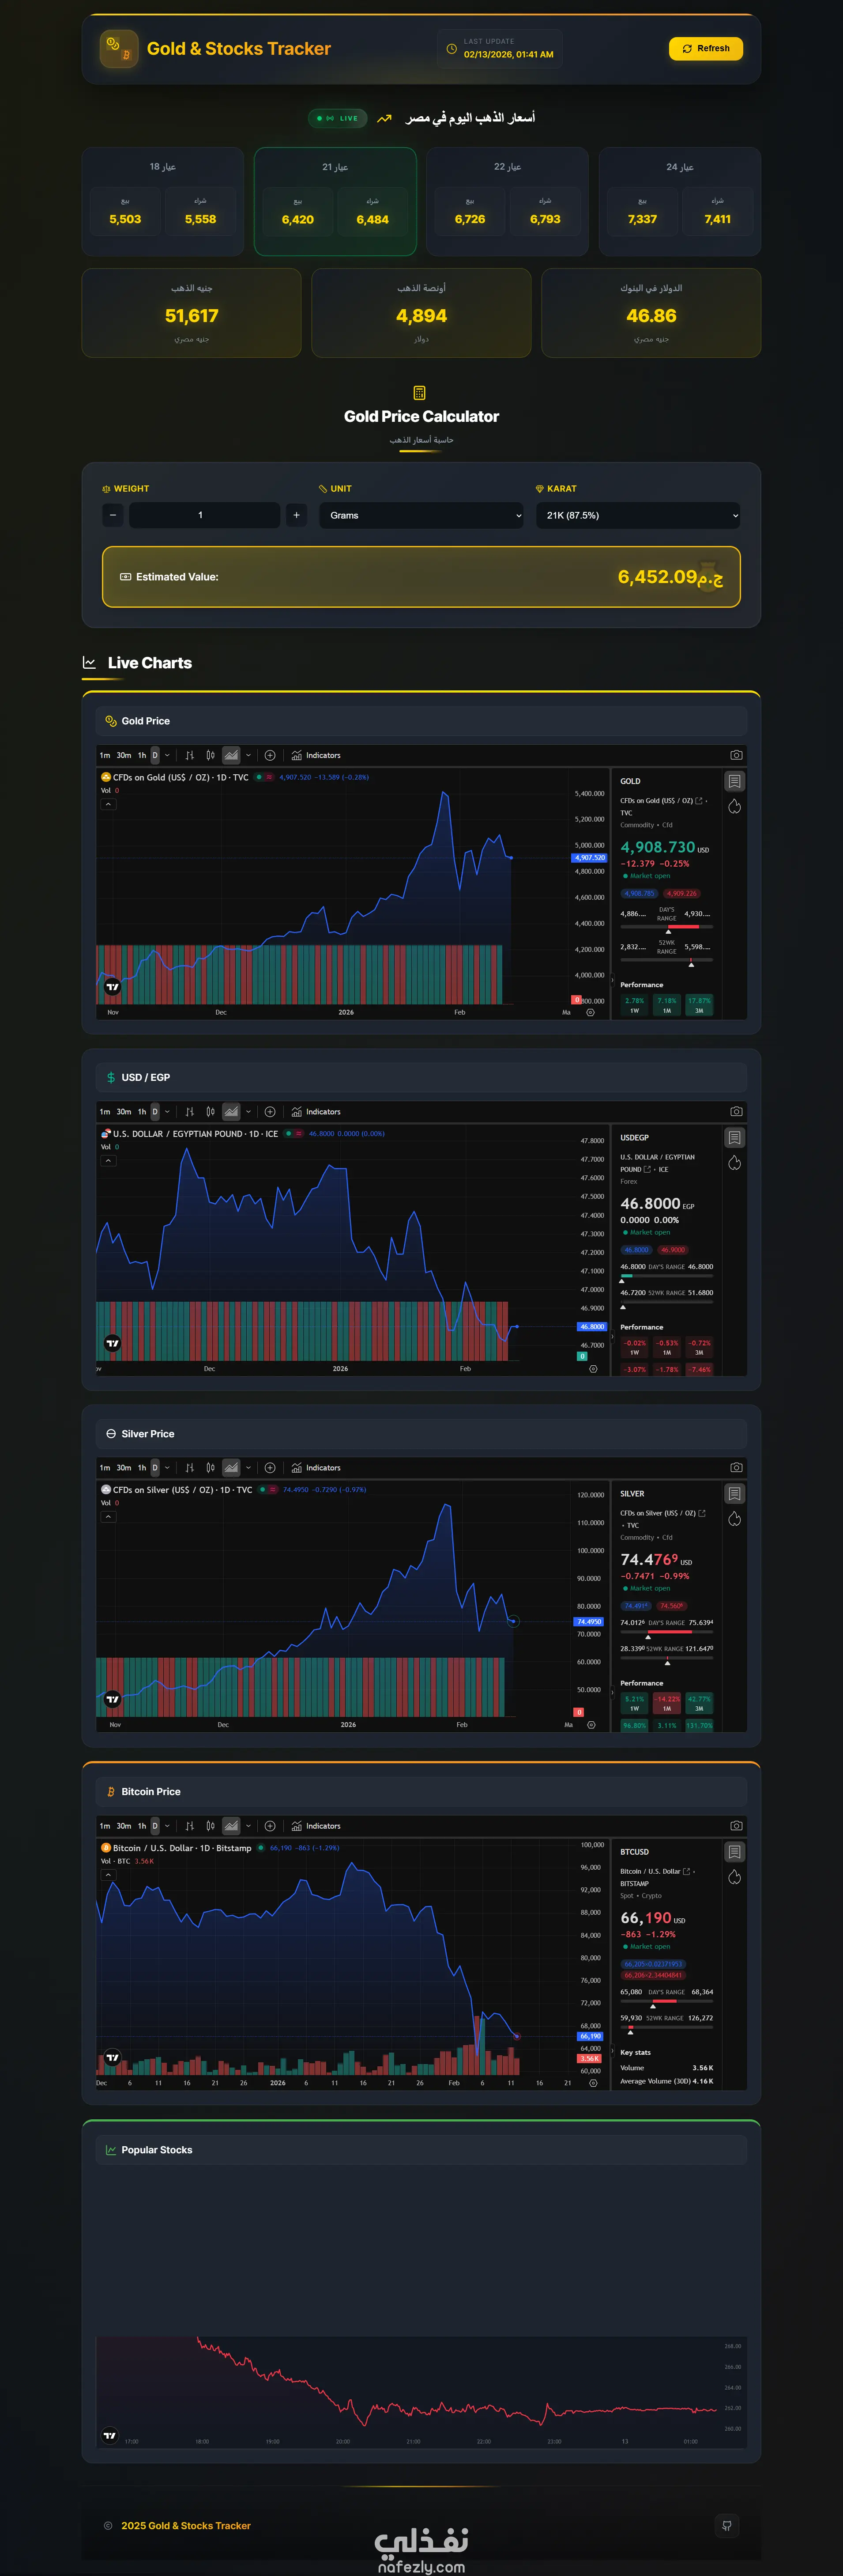Decrease weight with the minus button
Screen dimensions: 843x2576
(x=113, y=515)
